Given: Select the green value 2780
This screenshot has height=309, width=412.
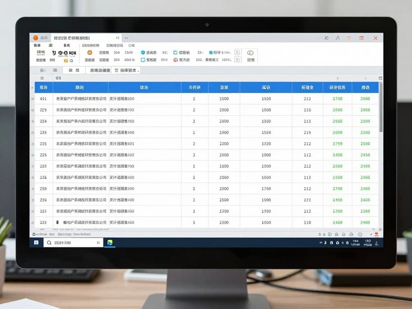Looking at the screenshot, I should tap(338, 99).
